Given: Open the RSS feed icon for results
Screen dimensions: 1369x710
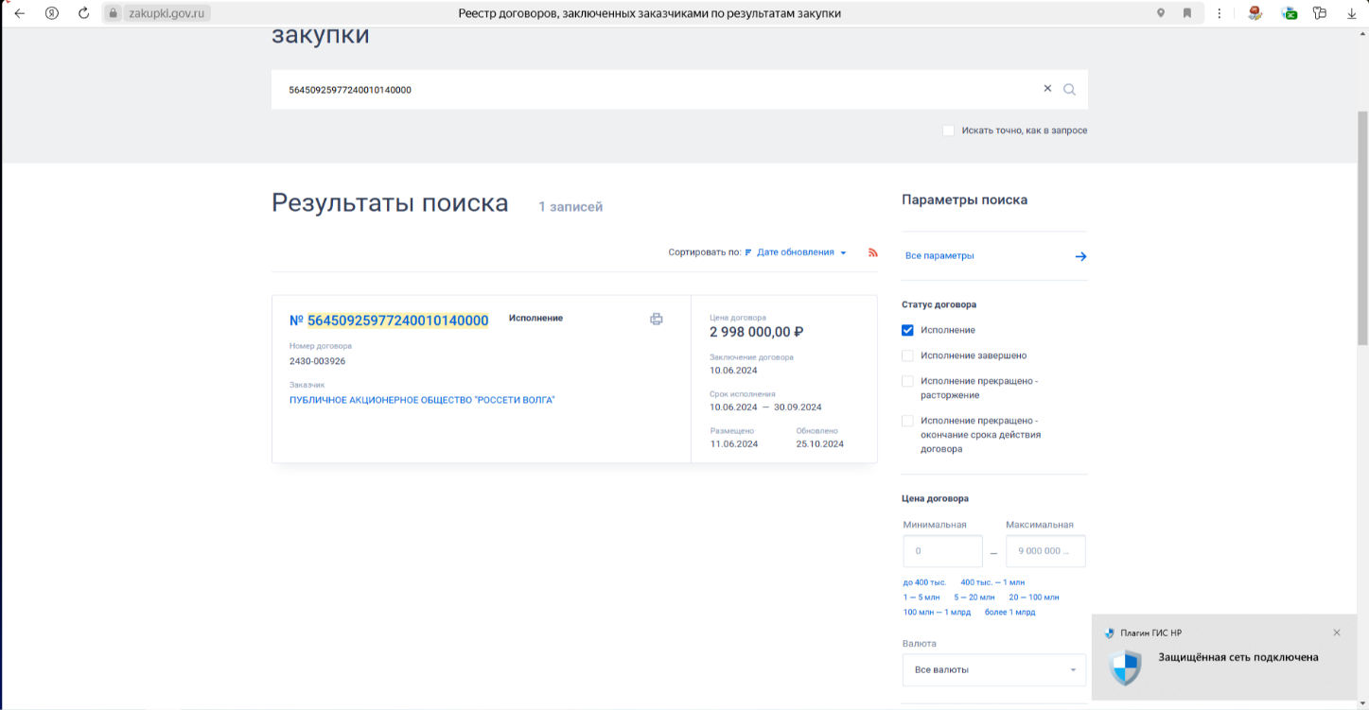Looking at the screenshot, I should [x=872, y=252].
